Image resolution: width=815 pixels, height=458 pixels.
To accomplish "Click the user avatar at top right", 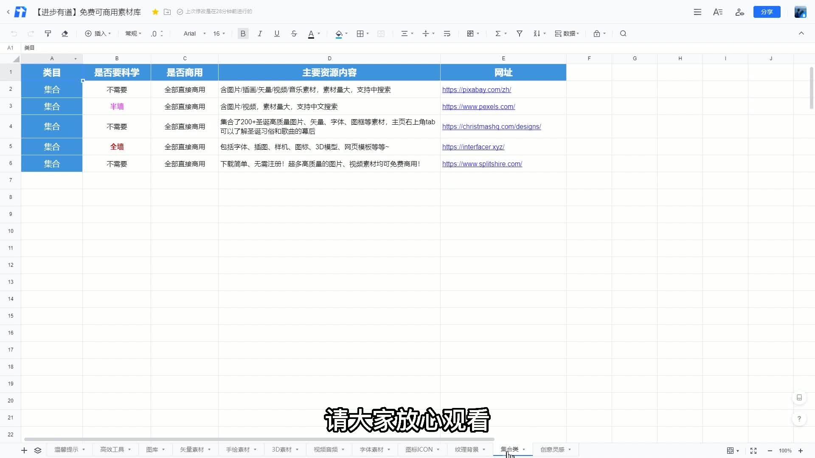I will tap(800, 12).
